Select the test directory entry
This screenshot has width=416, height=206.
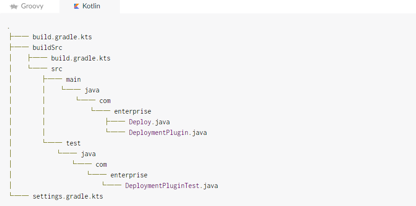tap(73, 143)
